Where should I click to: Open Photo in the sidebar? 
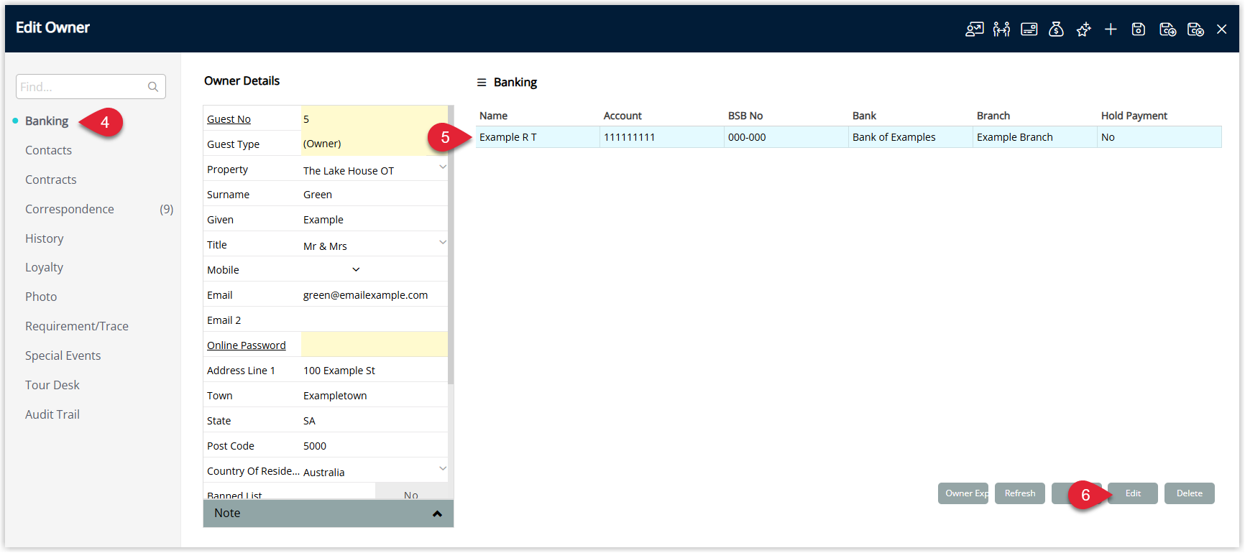[41, 297]
